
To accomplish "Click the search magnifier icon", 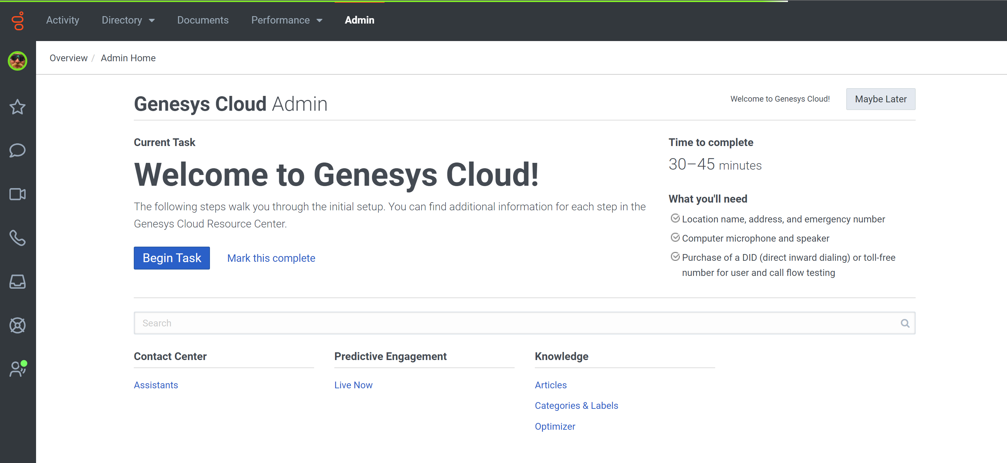I will point(905,323).
